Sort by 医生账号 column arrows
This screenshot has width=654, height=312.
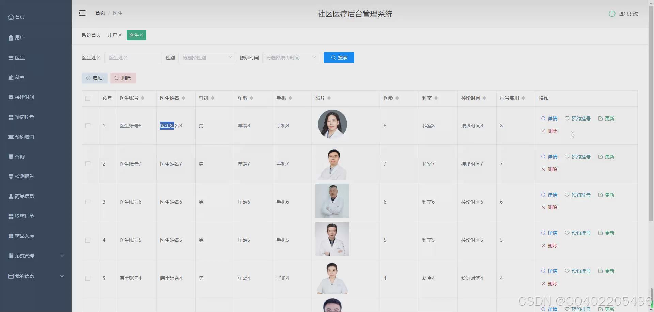click(x=143, y=98)
